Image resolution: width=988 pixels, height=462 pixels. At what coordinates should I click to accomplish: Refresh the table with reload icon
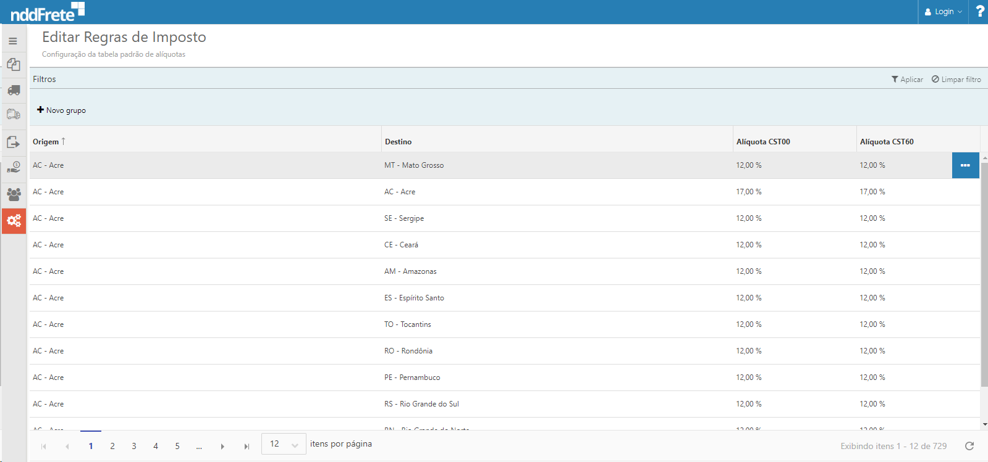coord(969,446)
